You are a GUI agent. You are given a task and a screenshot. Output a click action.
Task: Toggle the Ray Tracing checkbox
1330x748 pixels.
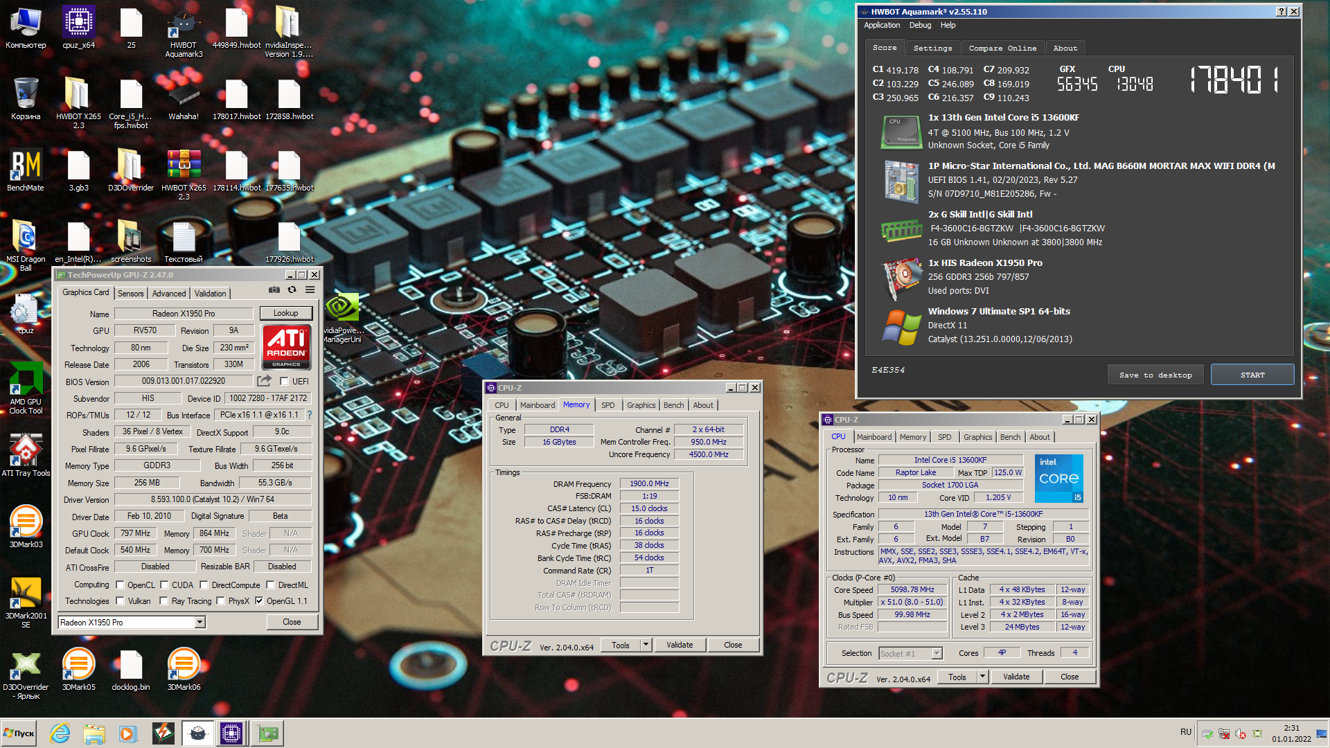click(164, 600)
